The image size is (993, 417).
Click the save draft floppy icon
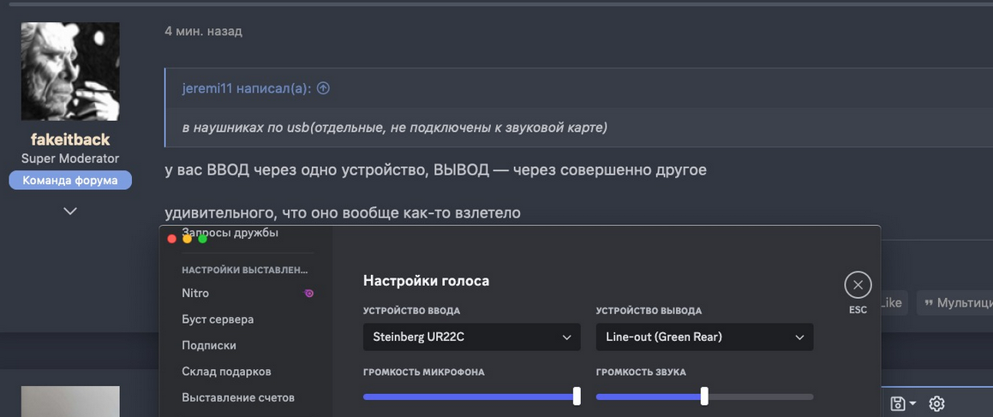click(x=897, y=403)
